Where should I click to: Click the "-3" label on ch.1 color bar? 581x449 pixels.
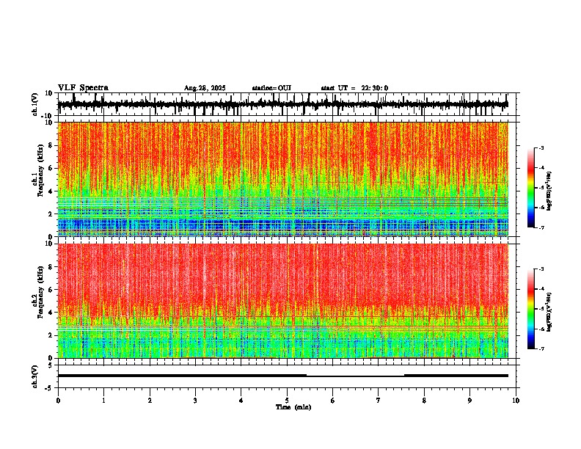(541, 147)
